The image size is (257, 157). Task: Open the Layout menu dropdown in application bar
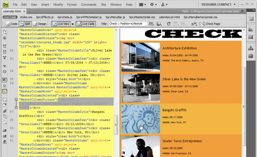[x=143, y=5]
